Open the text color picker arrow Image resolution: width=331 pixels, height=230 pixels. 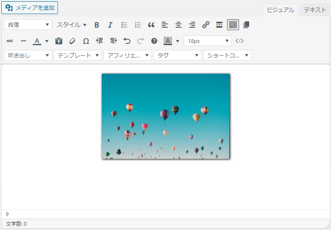[x=47, y=41]
